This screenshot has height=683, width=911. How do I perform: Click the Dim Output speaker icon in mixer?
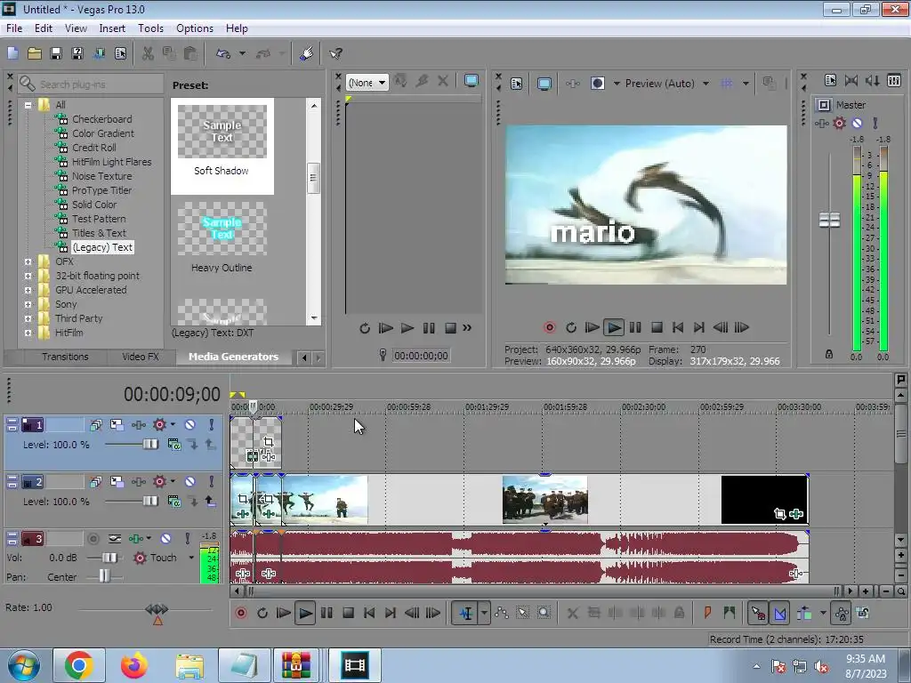pos(872,81)
